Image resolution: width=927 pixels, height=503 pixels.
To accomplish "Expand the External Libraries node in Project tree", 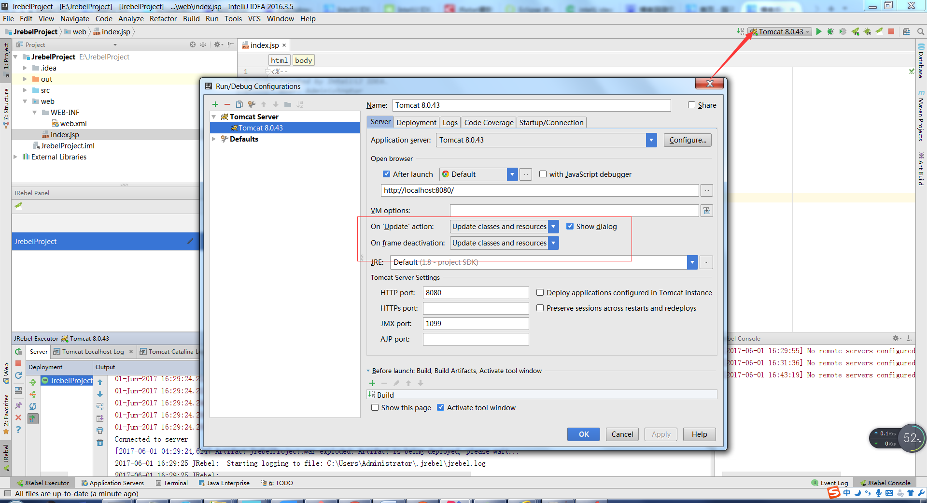I will pyautogui.click(x=15, y=157).
